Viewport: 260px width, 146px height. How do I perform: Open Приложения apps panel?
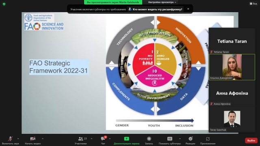click(x=208, y=140)
